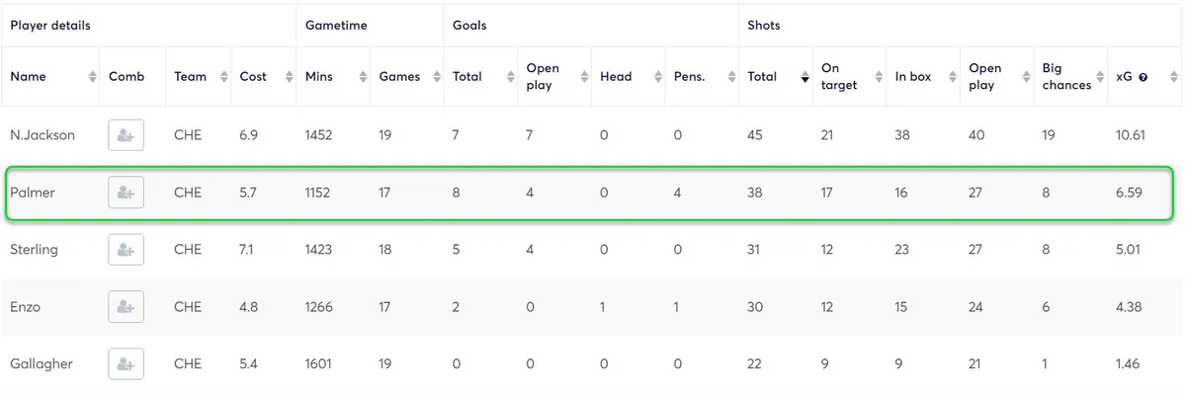This screenshot has height=393, width=1186.
Task: Sort by Big chances column
Action: tap(1070, 77)
